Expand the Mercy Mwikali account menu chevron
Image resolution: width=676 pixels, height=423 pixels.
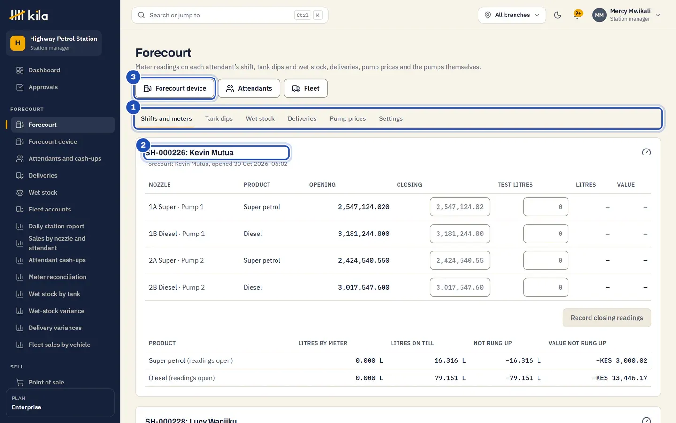(x=658, y=15)
